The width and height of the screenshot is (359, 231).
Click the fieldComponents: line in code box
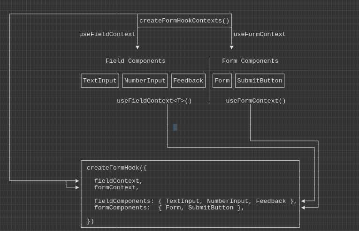click(x=196, y=201)
